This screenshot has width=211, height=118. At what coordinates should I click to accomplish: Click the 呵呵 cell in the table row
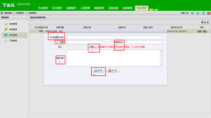41,31
